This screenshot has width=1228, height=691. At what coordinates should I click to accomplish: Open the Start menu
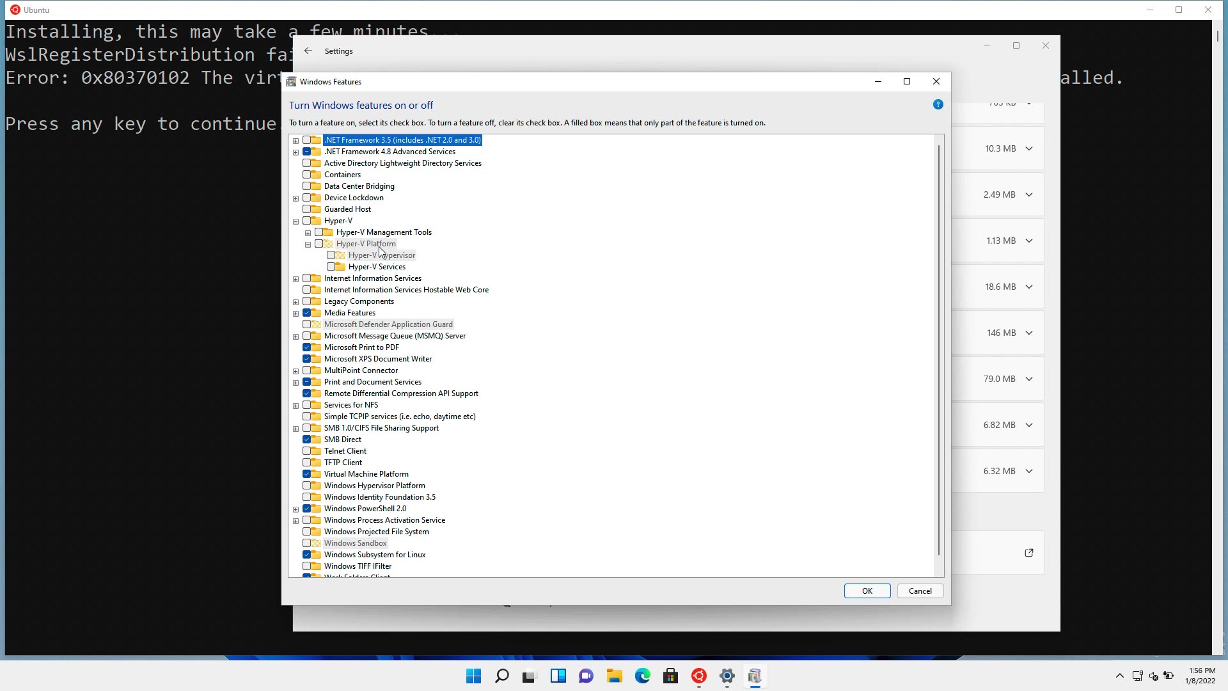473,676
